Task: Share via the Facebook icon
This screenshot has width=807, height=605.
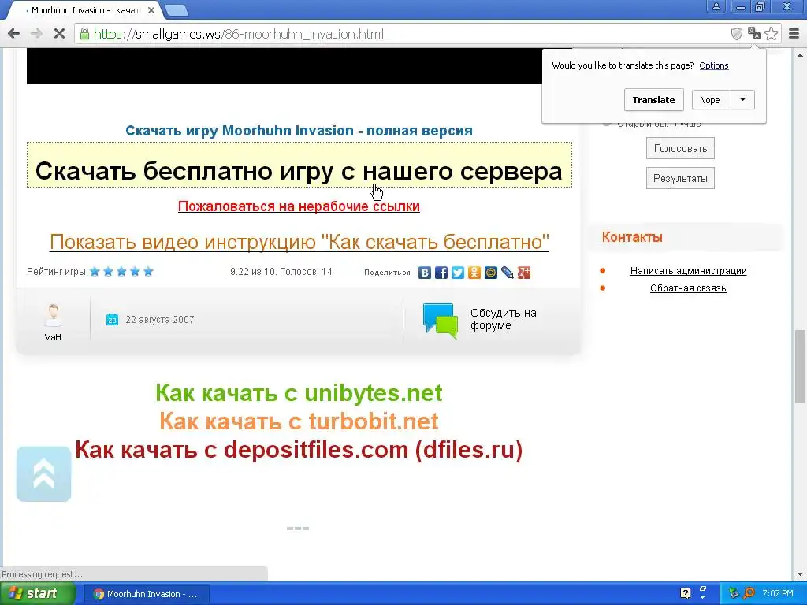Action: [441, 272]
